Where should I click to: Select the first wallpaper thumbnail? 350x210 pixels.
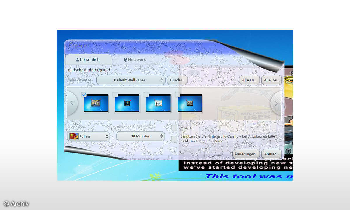(96, 103)
